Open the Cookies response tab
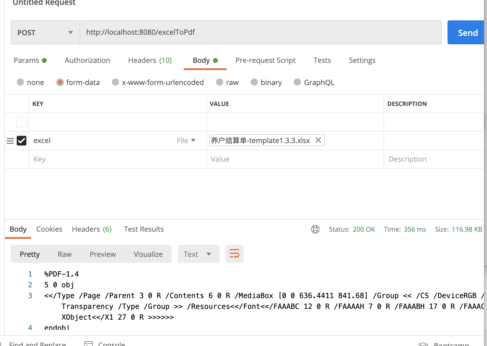The width and height of the screenshot is (487, 346). pos(49,229)
